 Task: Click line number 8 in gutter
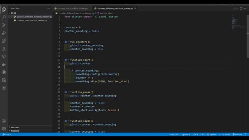60,42
